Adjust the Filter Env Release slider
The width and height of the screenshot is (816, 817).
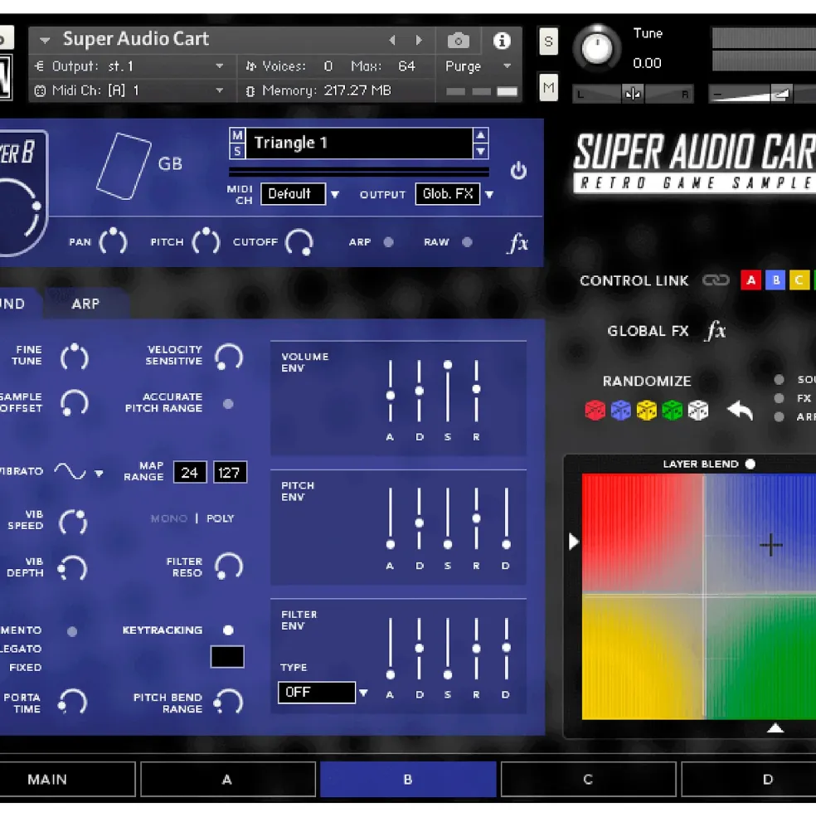(476, 649)
